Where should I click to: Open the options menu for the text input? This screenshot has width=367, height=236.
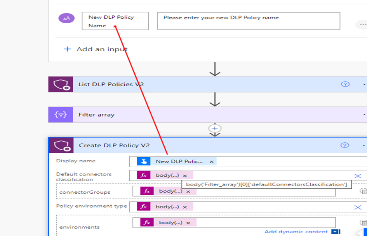click(x=362, y=24)
